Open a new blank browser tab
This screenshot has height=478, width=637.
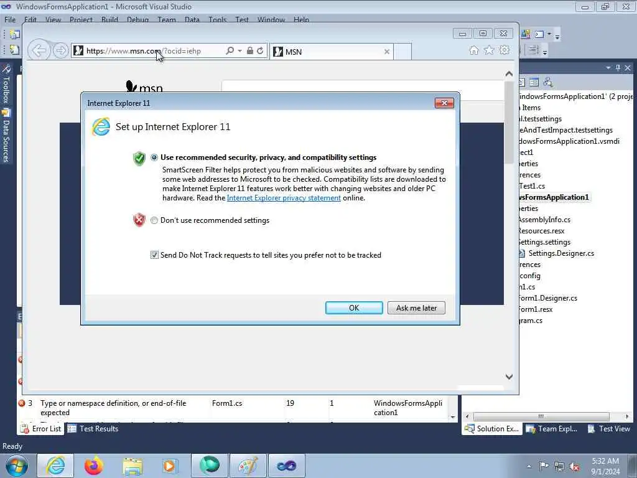tap(402, 52)
